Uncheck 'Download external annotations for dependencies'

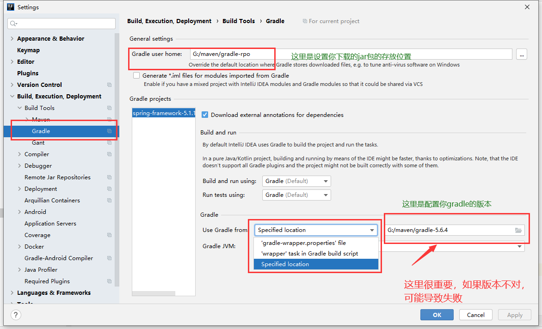pos(205,115)
